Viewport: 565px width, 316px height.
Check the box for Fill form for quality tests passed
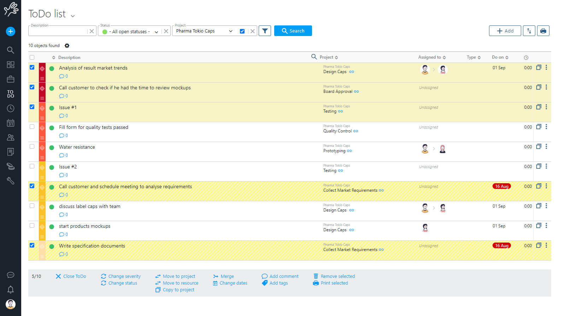(x=32, y=127)
